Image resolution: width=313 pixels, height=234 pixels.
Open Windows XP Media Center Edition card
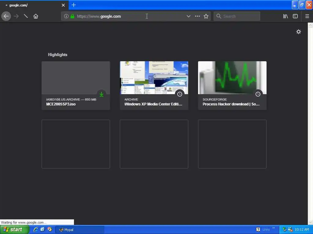154,86
